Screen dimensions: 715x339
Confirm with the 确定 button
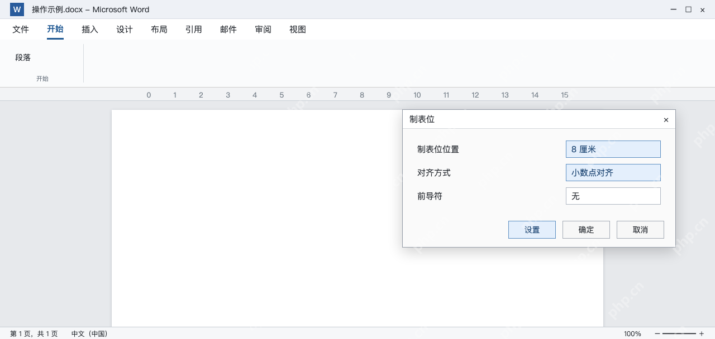[586, 230]
